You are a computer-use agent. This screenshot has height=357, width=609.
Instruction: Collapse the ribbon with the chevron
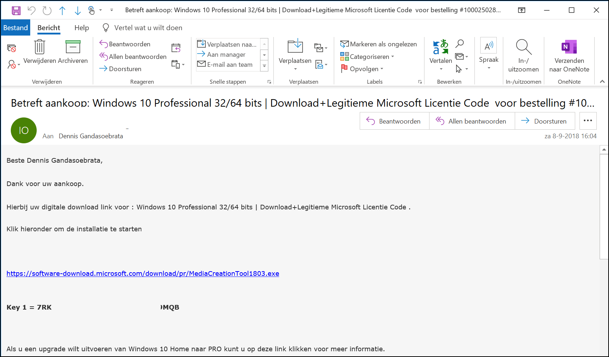pyautogui.click(x=602, y=82)
